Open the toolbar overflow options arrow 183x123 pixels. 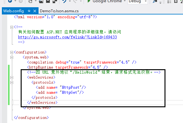(160, 3)
